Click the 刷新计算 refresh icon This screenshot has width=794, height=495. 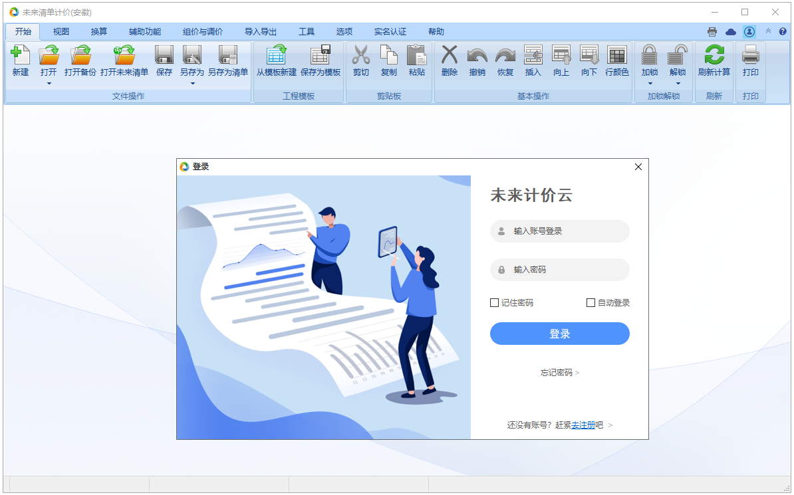tap(714, 54)
